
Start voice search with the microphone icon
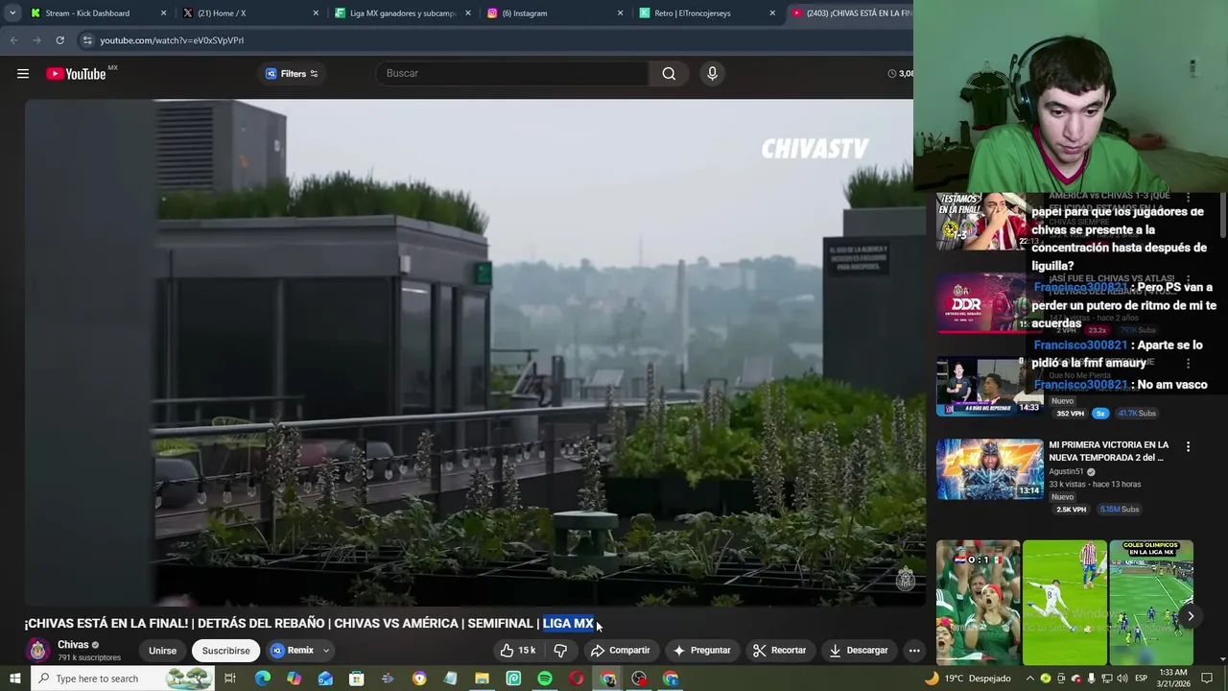[712, 74]
